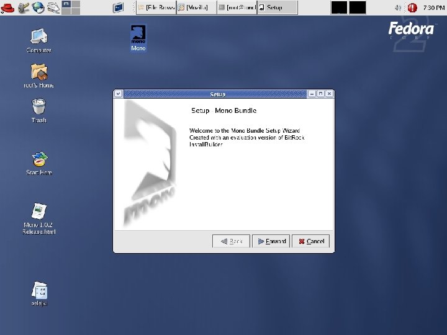The width and height of the screenshot is (447, 335).
Task: Select Setup window in taskbar
Action: [x=278, y=7]
